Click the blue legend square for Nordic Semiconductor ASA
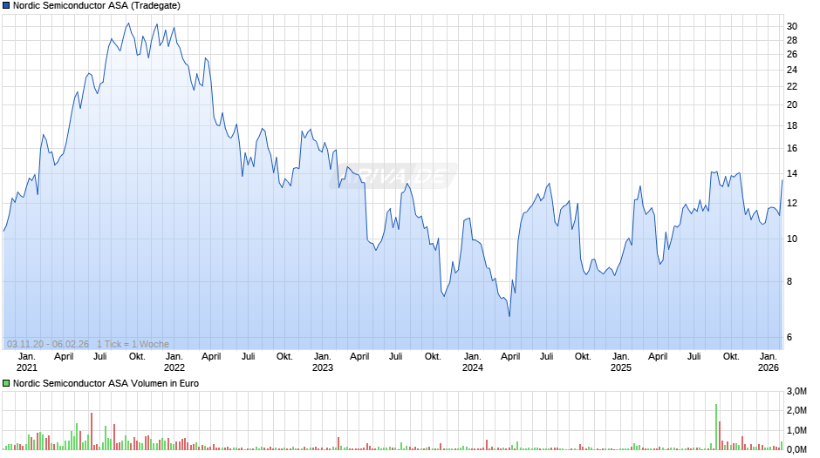Viewport: 820px width, 458px height. (6, 6)
